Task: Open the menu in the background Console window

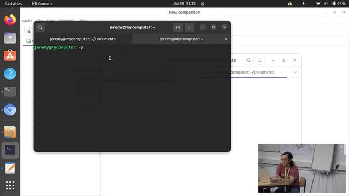Action: coord(260,60)
